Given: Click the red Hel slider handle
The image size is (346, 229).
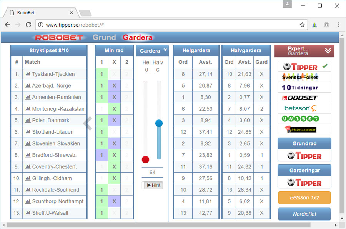Looking at the screenshot, I should pos(145,159).
